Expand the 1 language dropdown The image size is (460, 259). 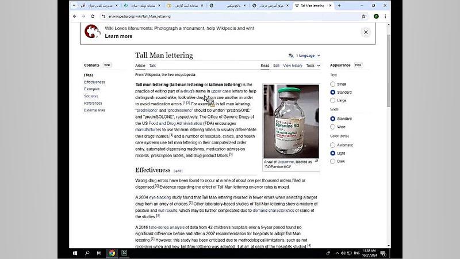304,55
